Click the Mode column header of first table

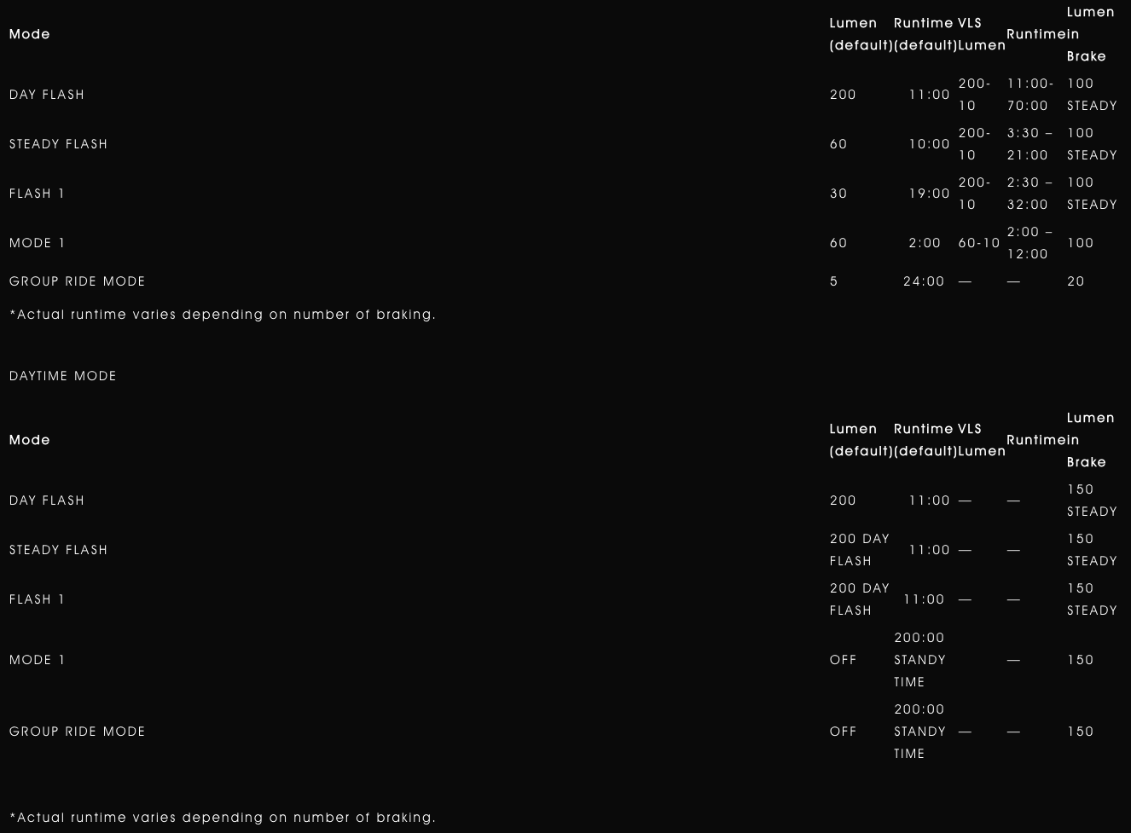click(29, 34)
